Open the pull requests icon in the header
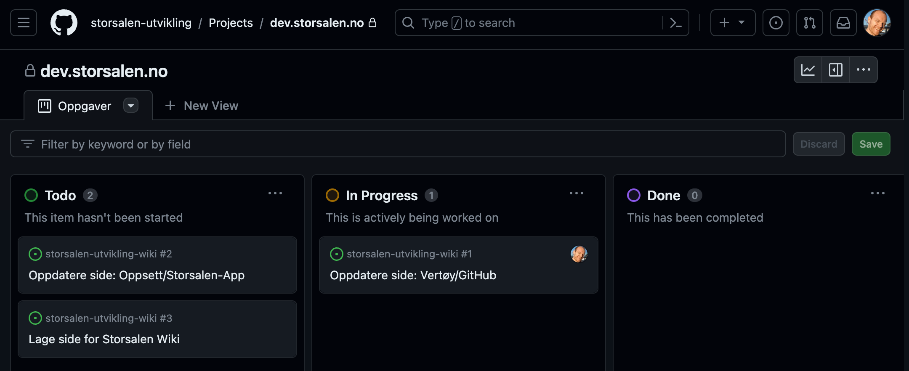Image resolution: width=909 pixels, height=371 pixels. (x=809, y=23)
